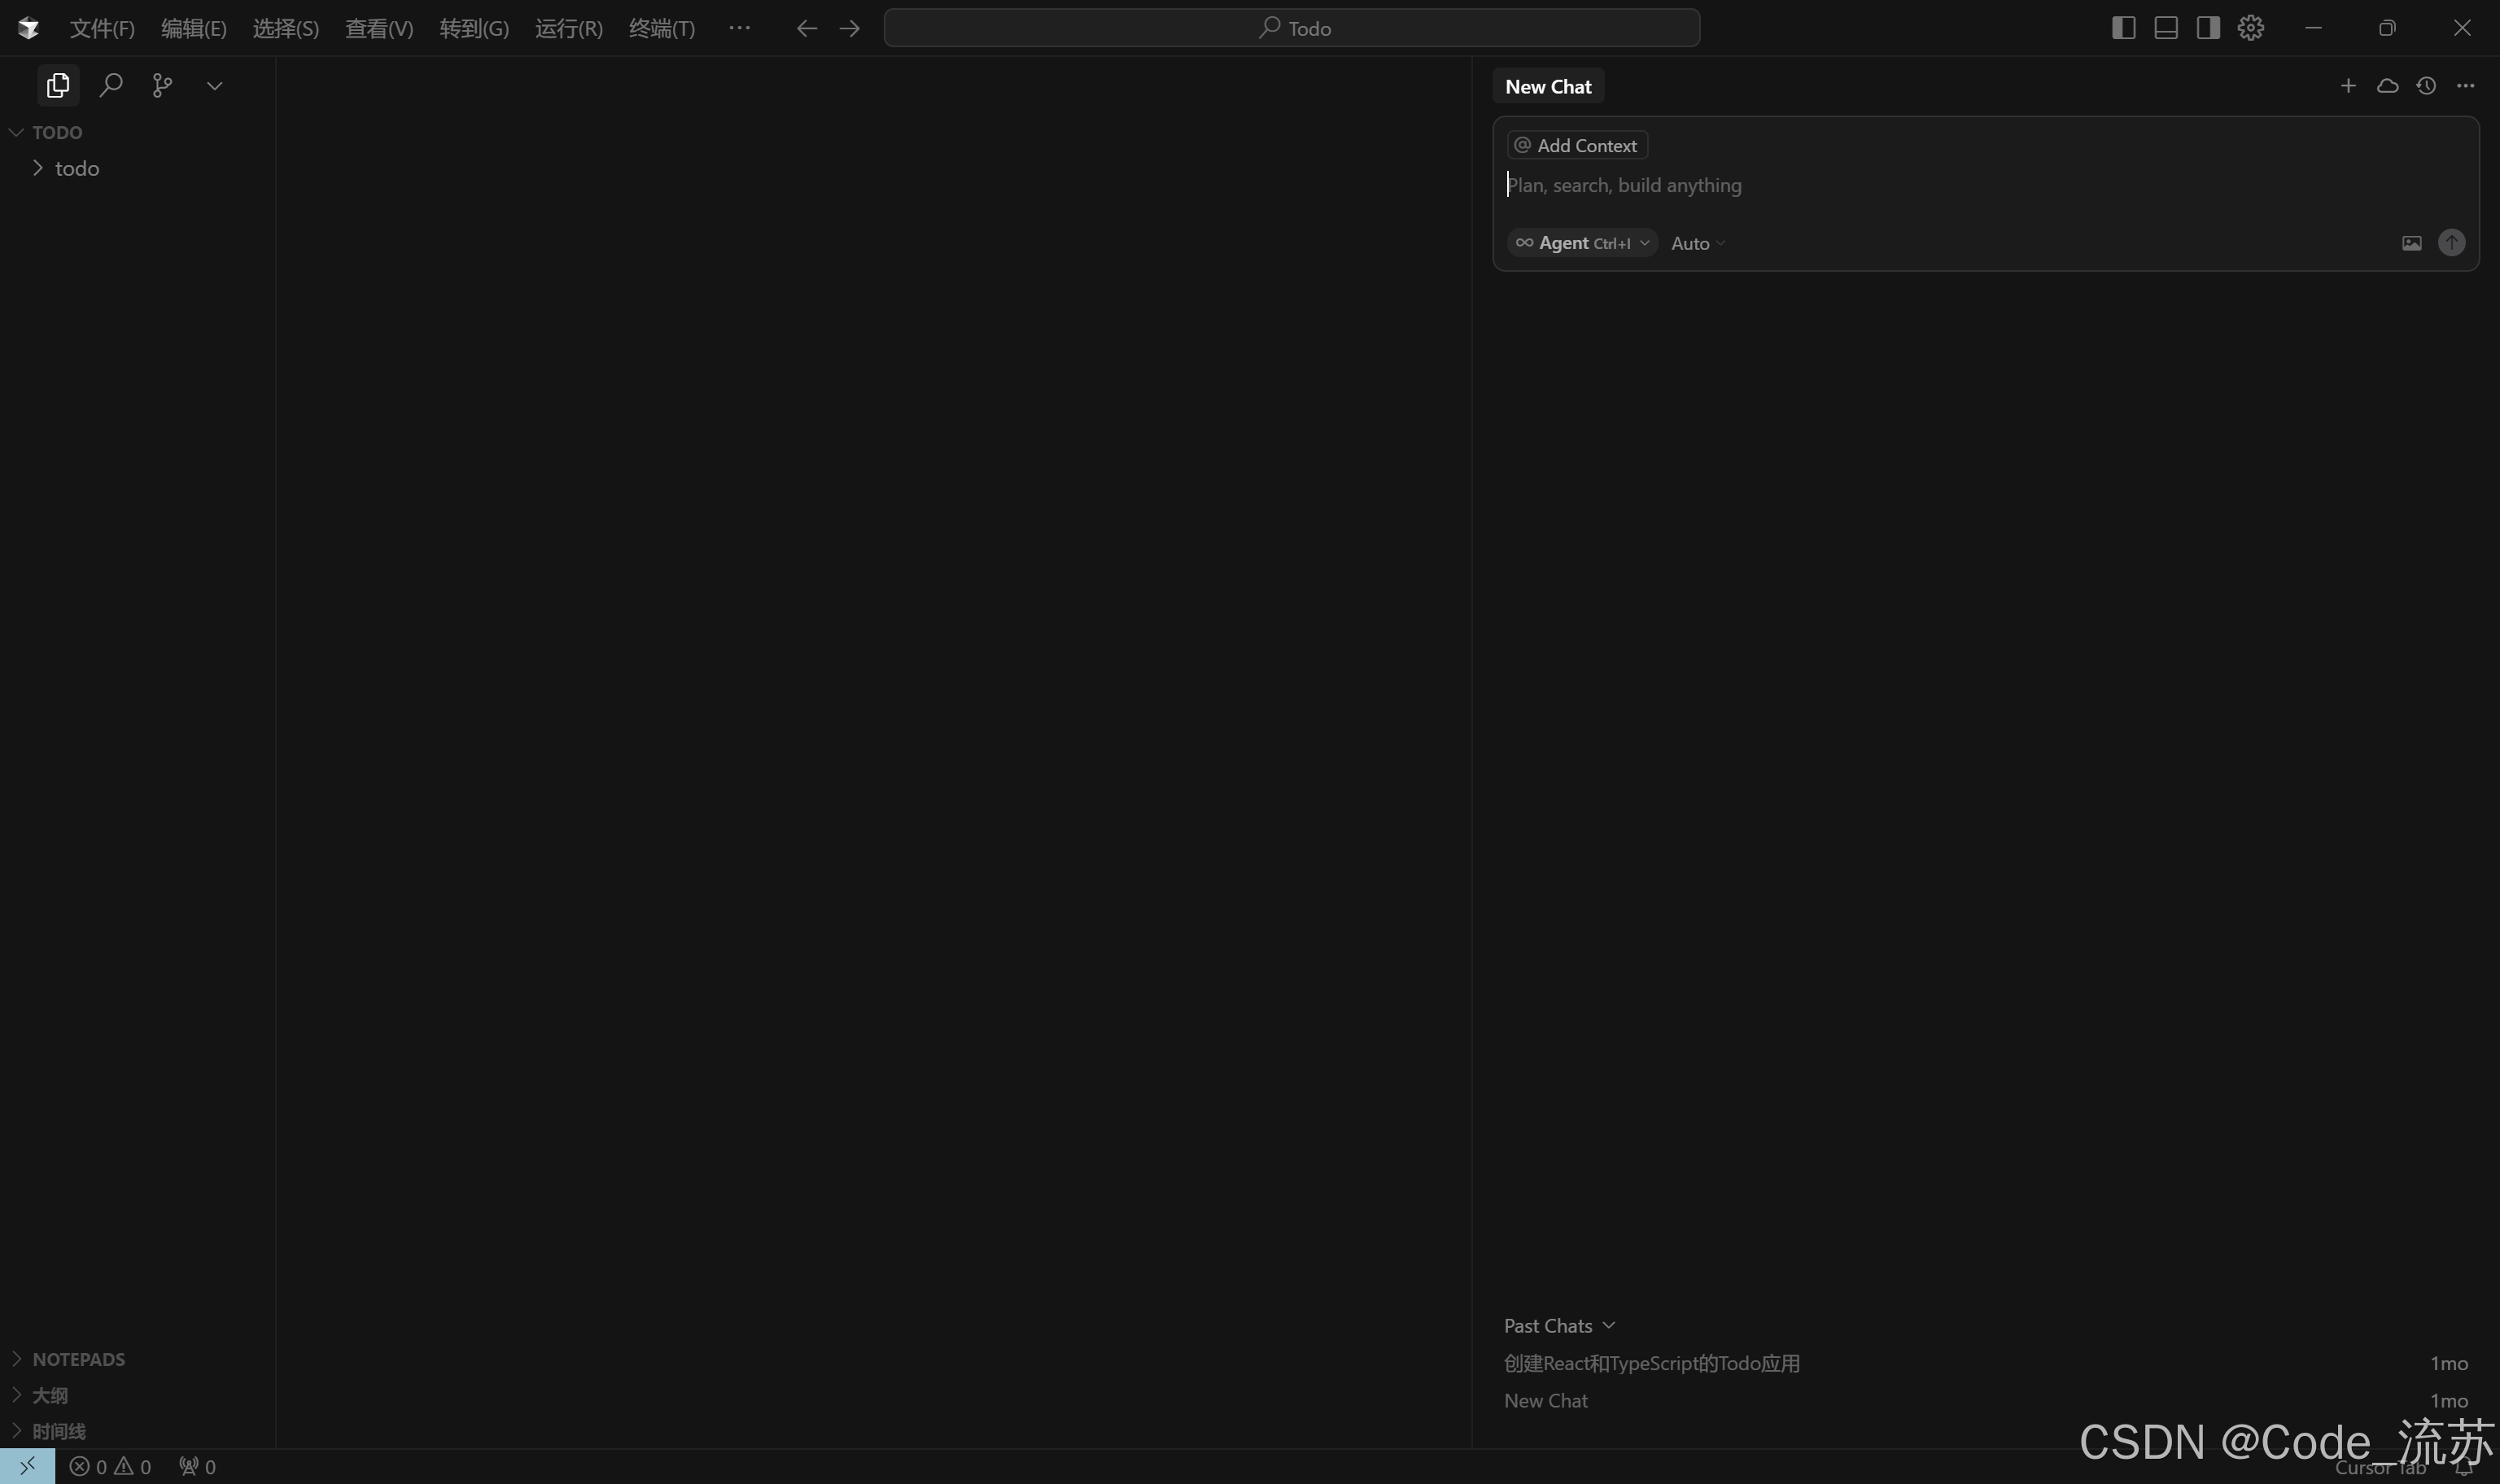Viewport: 2500px width, 1484px height.
Task: Click the plus icon for a new chat
Action: (x=2348, y=86)
